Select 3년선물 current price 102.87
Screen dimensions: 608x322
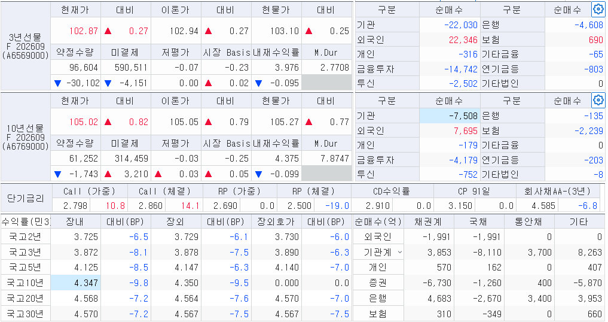pyautogui.click(x=83, y=31)
